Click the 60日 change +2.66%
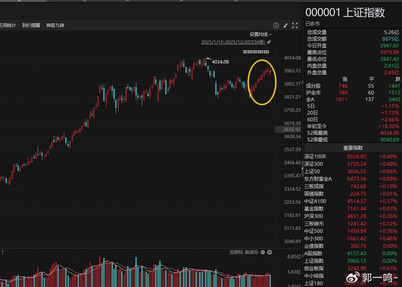 click(x=390, y=119)
